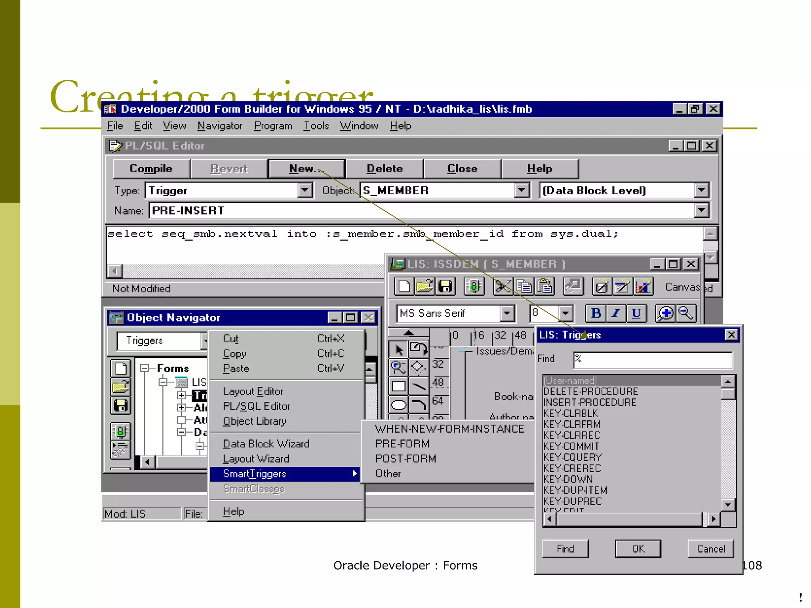Click the Save disk icon in Layout Editor toolbar
811x608 pixels.
point(445,286)
